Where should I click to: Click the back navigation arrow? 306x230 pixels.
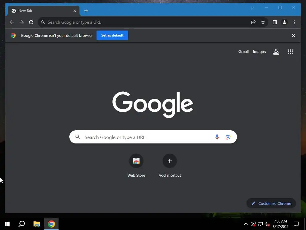coord(12,22)
